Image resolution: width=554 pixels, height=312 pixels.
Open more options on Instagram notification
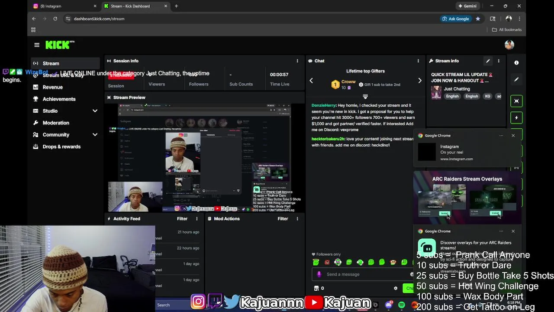coord(501,136)
